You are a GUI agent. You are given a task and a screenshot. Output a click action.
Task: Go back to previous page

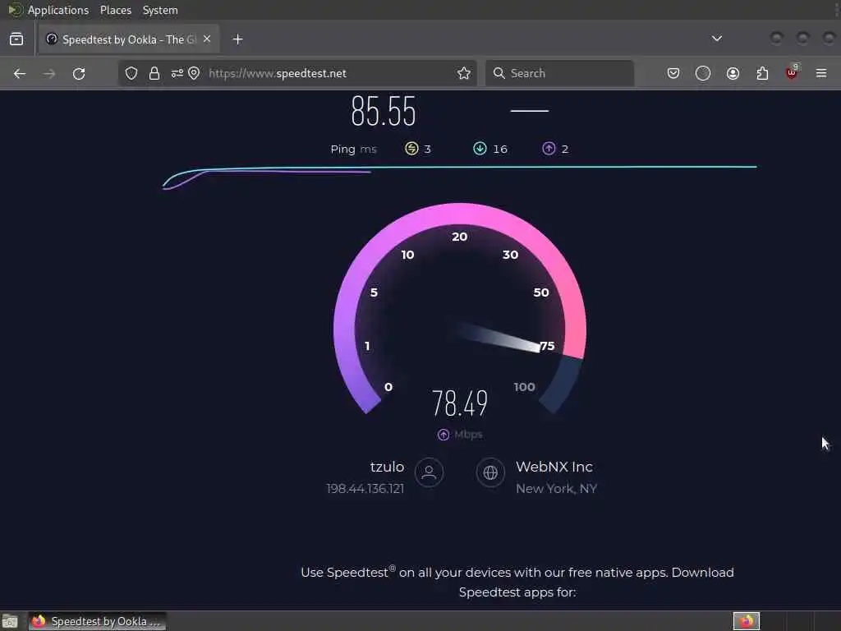point(20,73)
